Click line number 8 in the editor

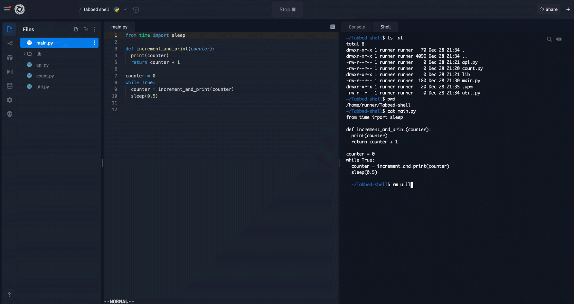click(116, 83)
